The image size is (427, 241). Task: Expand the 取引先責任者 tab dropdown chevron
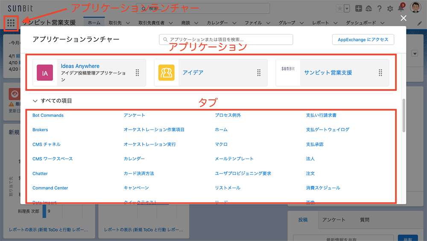click(x=171, y=23)
